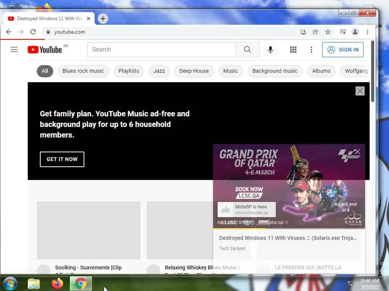Open YouTube settings three-dot menu
The height and width of the screenshot is (291, 389).
pos(312,50)
